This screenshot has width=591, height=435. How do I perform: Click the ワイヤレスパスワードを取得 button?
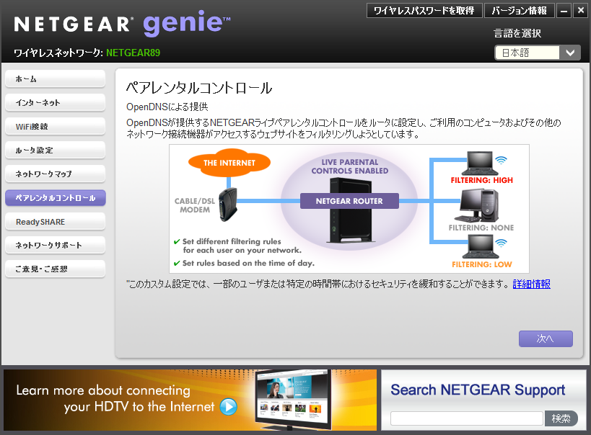(x=424, y=10)
